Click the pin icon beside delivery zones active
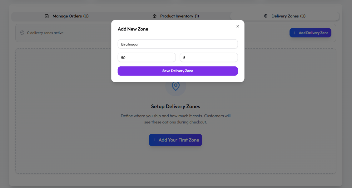Image resolution: width=352 pixels, height=188 pixels. 22,33
